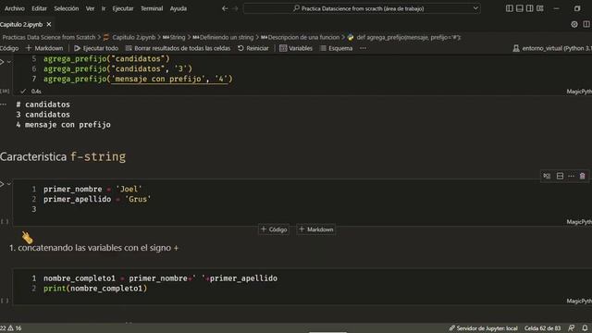Open output actions ellipsis beside candidatos output
Image resolution: width=592 pixels, height=333 pixels.
[x=4, y=105]
